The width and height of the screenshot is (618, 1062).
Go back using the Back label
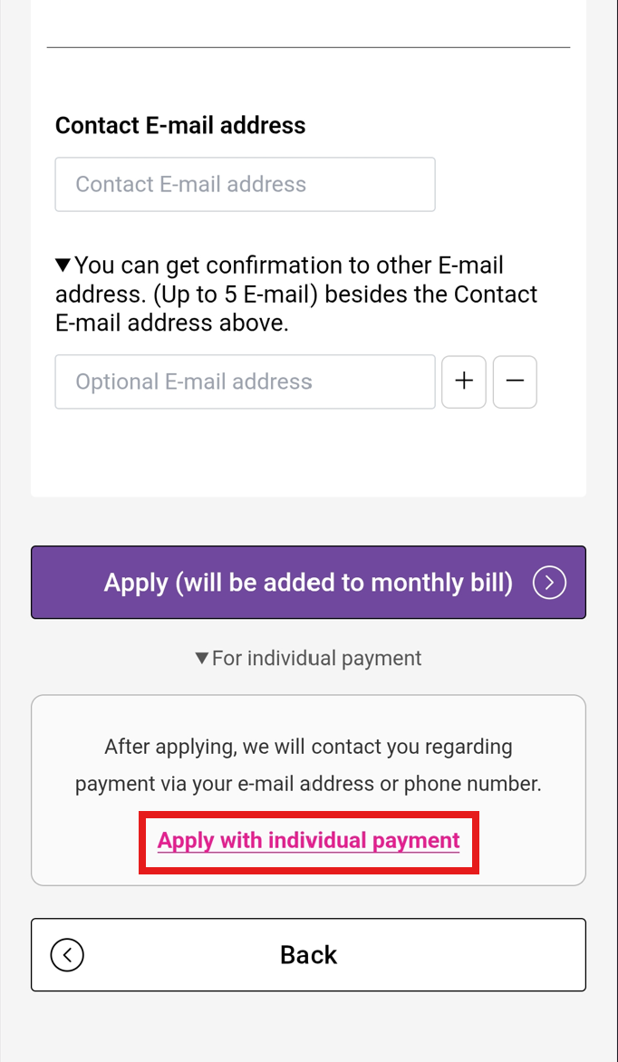pyautogui.click(x=308, y=955)
